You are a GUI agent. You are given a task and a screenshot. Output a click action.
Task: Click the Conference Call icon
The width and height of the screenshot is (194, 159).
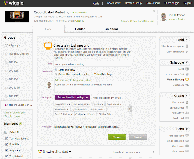[x=187, y=74]
